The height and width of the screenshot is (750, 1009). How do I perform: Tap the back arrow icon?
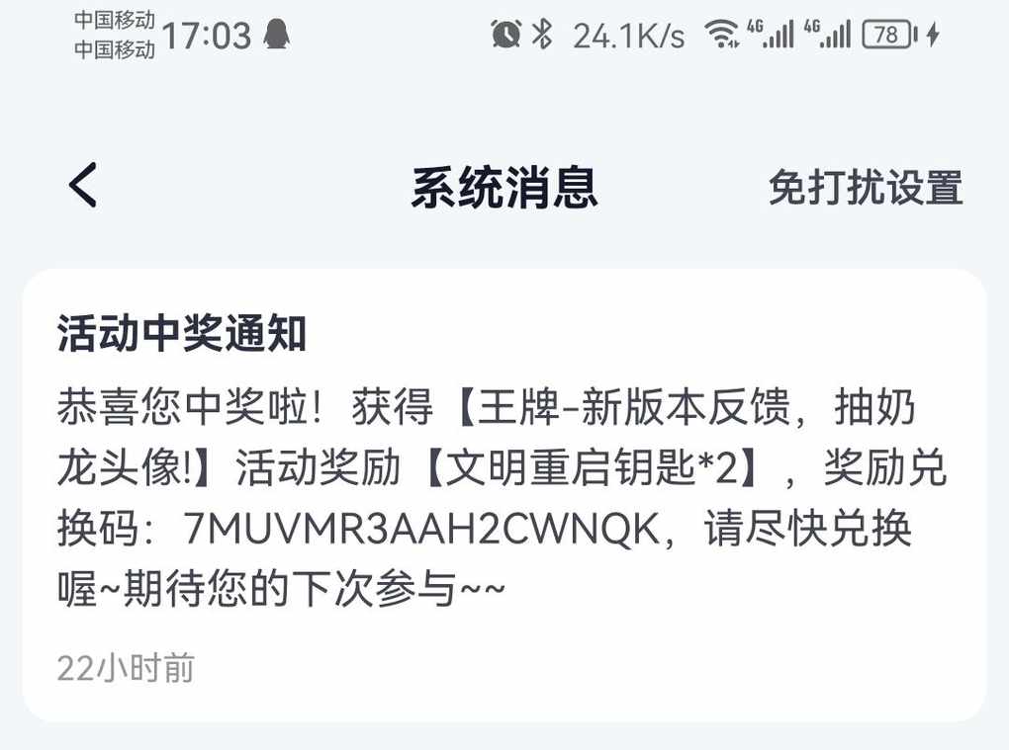tap(83, 185)
